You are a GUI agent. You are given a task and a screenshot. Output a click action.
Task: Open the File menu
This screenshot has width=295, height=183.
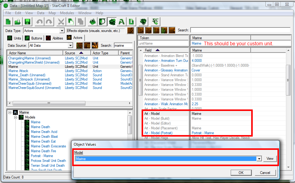coord(8,13)
